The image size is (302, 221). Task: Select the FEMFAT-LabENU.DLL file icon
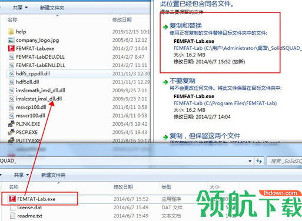[x=11, y=65]
